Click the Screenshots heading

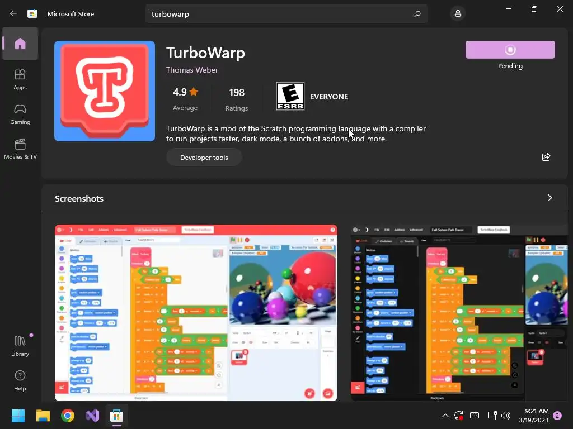pos(79,198)
